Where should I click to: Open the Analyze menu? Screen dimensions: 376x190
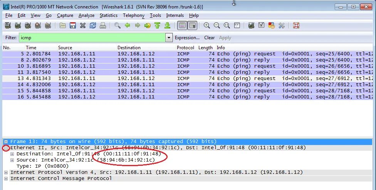pyautogui.click(x=86, y=15)
